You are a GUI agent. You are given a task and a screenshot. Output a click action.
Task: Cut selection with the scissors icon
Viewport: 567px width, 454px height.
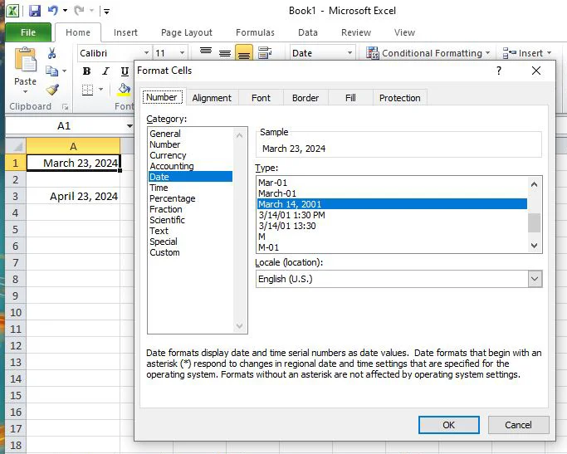[52, 53]
